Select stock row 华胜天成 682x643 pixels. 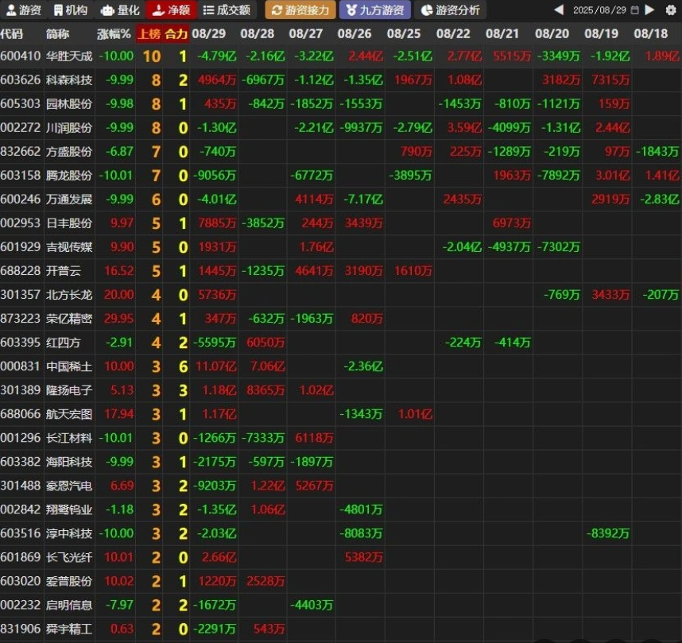pyautogui.click(x=68, y=56)
